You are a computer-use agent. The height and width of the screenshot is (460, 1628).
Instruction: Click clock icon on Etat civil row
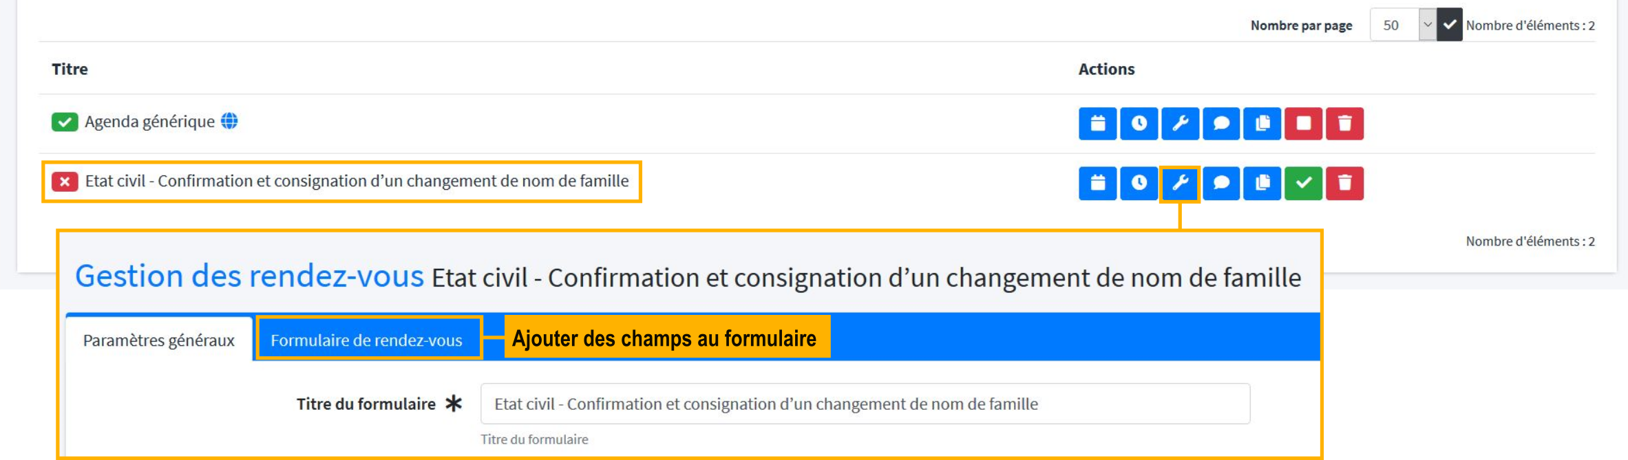point(1139,184)
